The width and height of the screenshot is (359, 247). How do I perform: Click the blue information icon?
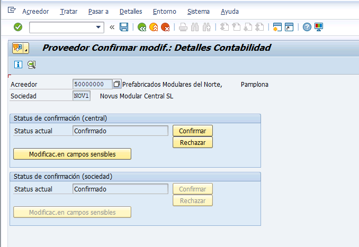(19, 65)
